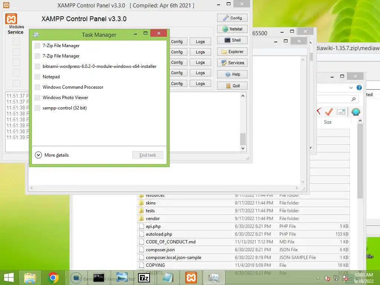Viewport: 380px width, 285px height.
Task: Toggle fourth module service checkbox in XAMPP
Action: click(x=16, y=73)
